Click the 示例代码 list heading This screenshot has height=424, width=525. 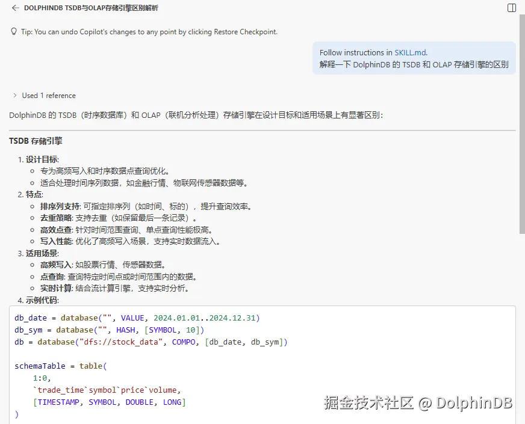click(x=42, y=300)
